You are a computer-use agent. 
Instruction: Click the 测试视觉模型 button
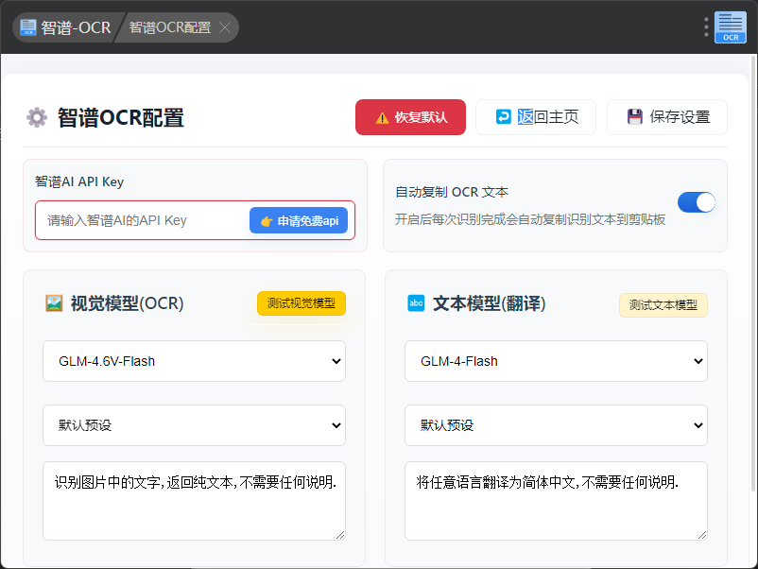click(x=301, y=303)
